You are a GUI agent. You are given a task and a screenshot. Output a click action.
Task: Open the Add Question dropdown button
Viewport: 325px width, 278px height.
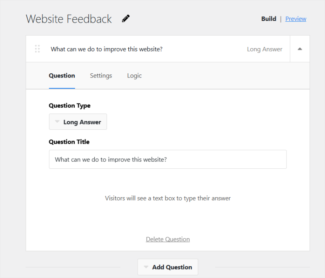pos(168,267)
